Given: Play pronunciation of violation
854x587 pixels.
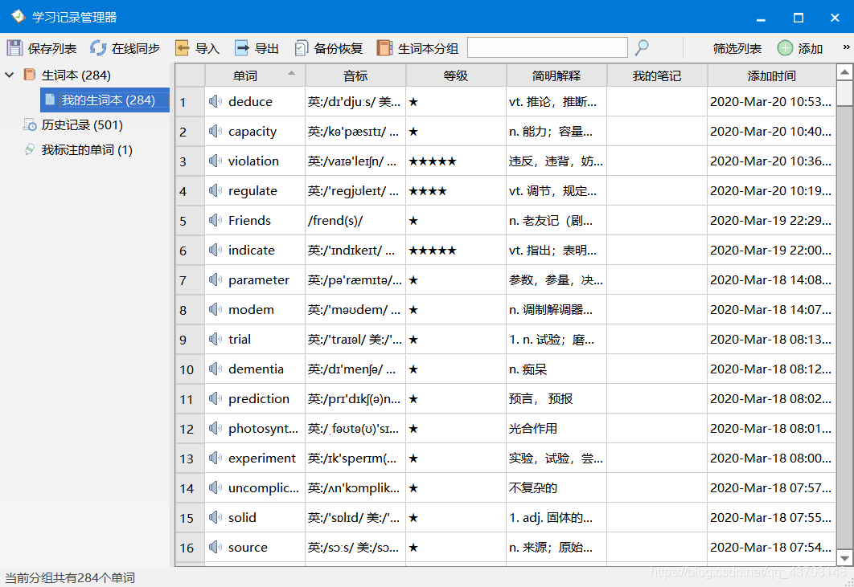Looking at the screenshot, I should 216,161.
